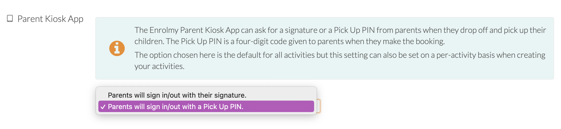Click the tablet icon beside Parent Kiosk App
Image resolution: width=561 pixels, height=129 pixels.
tap(10, 19)
